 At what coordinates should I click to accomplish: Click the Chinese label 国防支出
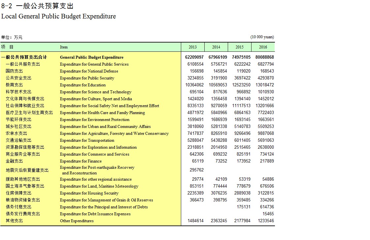point(14,71)
